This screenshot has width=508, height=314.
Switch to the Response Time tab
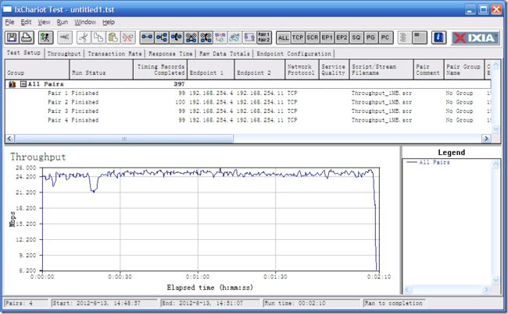click(170, 54)
